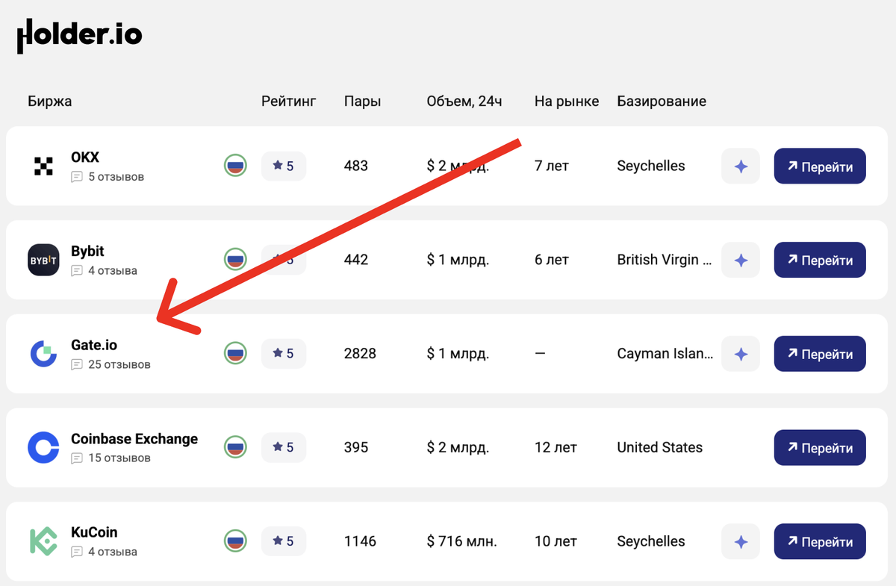896x586 pixels.
Task: Click 6 лет market age cell
Action: click(x=552, y=260)
